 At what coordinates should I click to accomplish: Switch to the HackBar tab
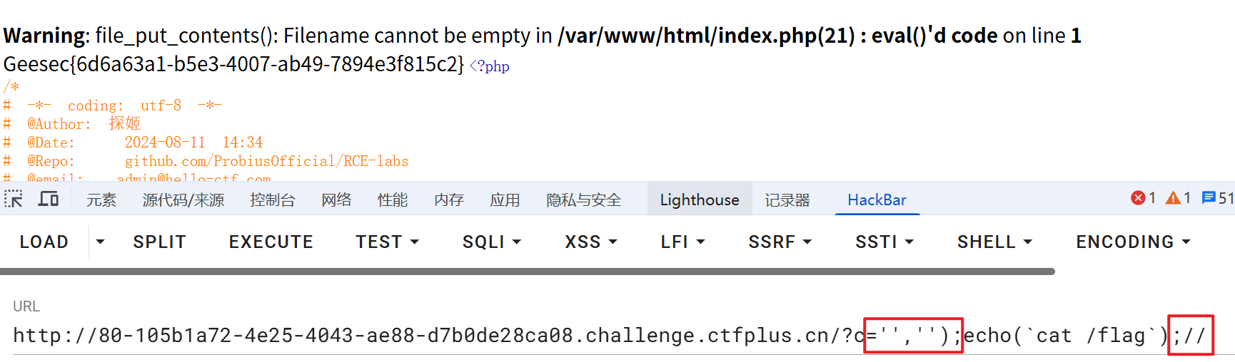(x=877, y=200)
